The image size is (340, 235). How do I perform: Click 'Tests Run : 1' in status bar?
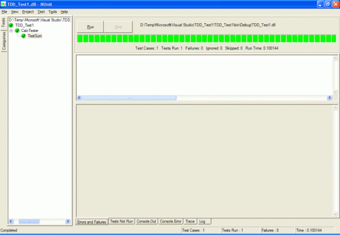coord(232,230)
